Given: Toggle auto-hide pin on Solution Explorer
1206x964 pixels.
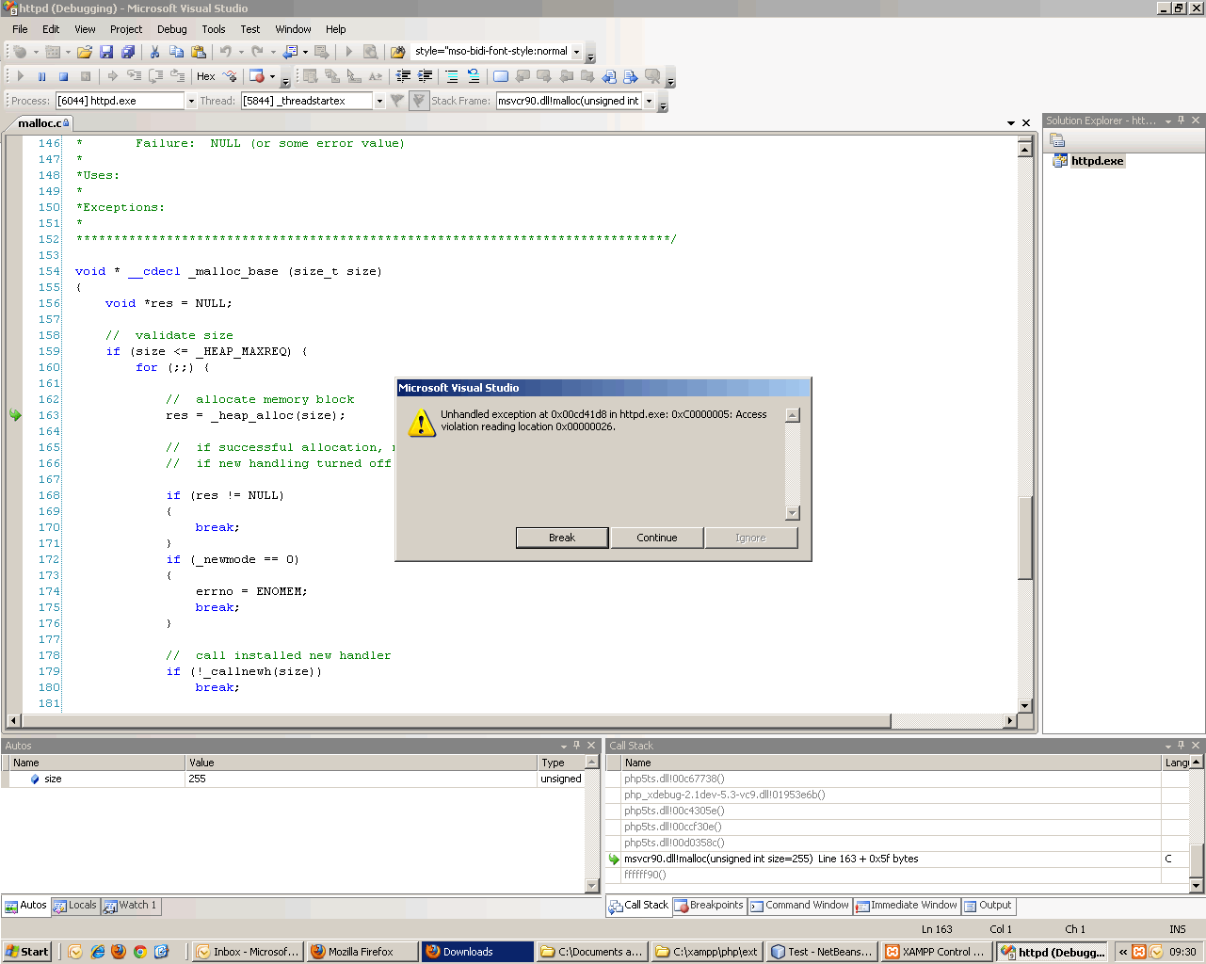Looking at the screenshot, I should [x=1182, y=120].
